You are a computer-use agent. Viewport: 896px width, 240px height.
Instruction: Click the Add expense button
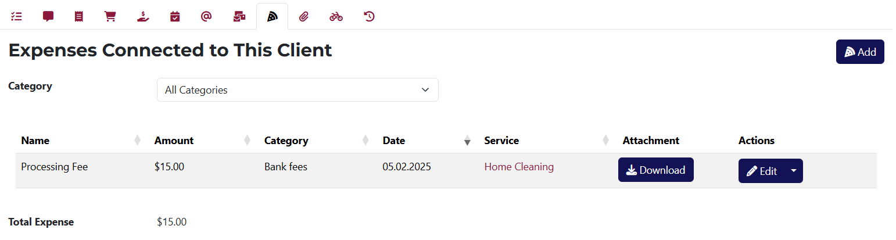pyautogui.click(x=859, y=52)
